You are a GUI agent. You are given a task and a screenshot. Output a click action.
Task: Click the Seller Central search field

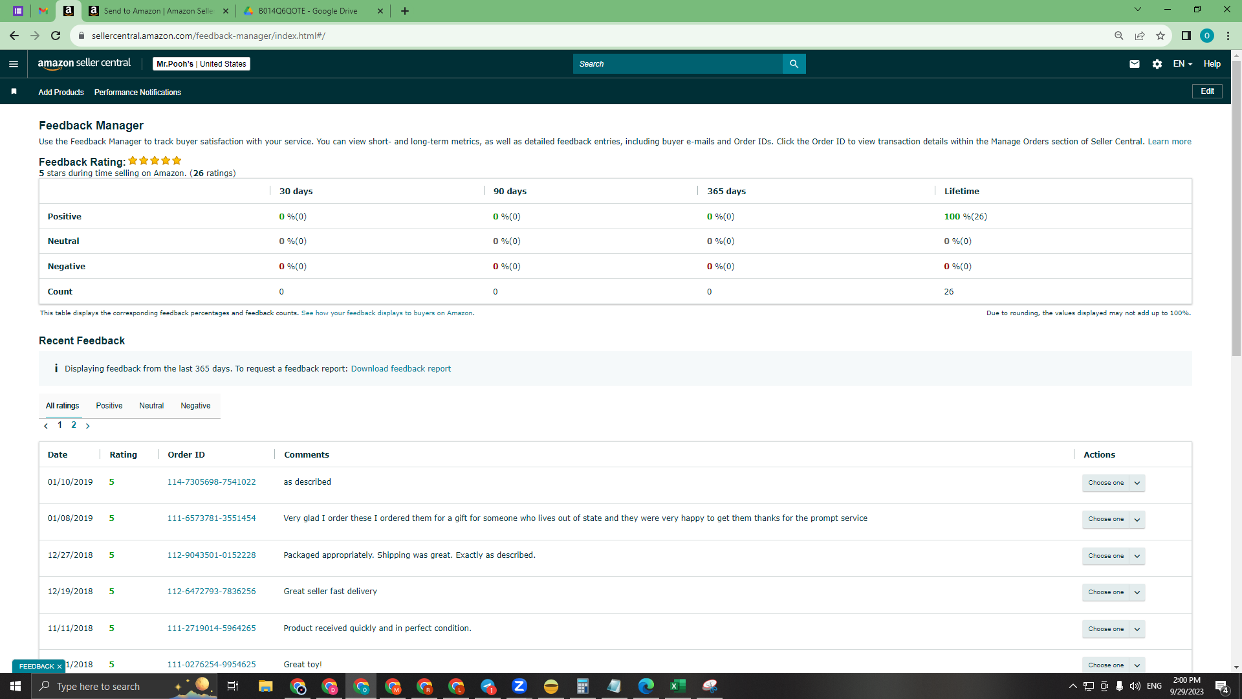[677, 64]
